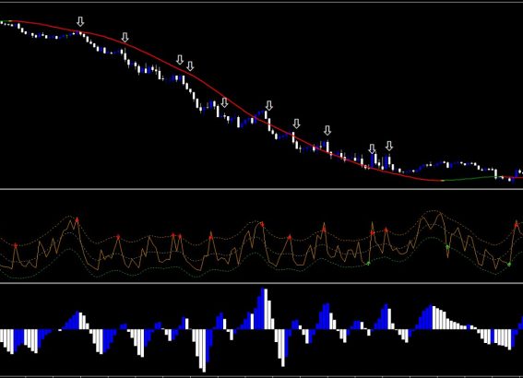The width and height of the screenshot is (523, 378).
Task: Click the leftmost down-arrow sell signal marker
Action: pyautogui.click(x=80, y=21)
